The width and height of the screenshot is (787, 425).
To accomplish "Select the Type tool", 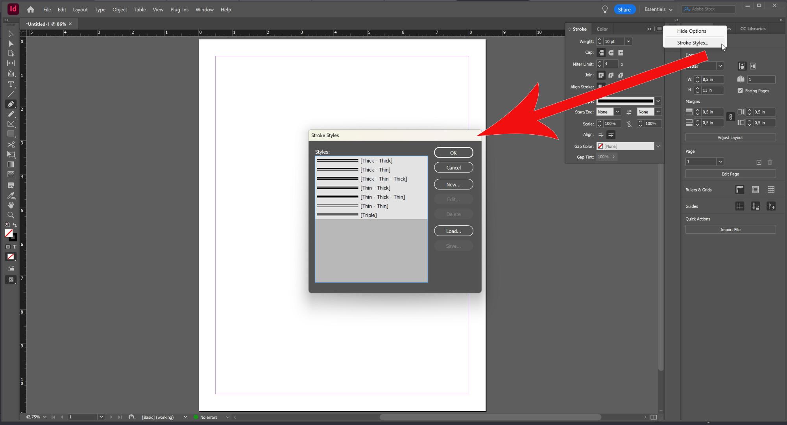I will 11,84.
